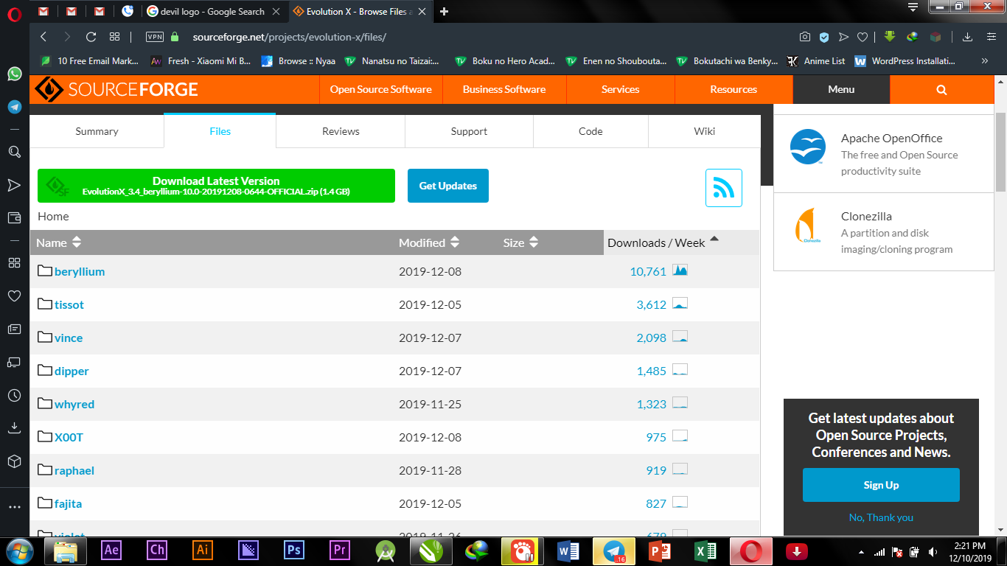Click the SourceForge logo
Viewport: 1007px width, 566px height.
[x=117, y=89]
